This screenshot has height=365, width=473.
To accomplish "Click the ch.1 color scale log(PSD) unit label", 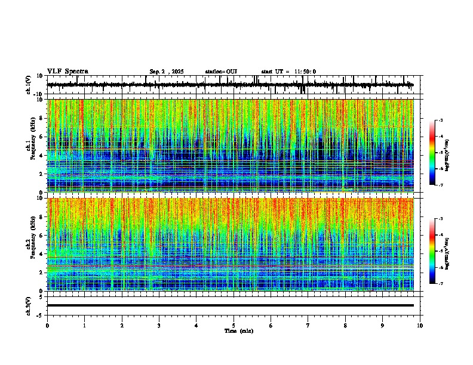I will [x=447, y=156].
